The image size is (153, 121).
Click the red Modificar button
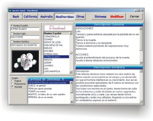pos(117,17)
